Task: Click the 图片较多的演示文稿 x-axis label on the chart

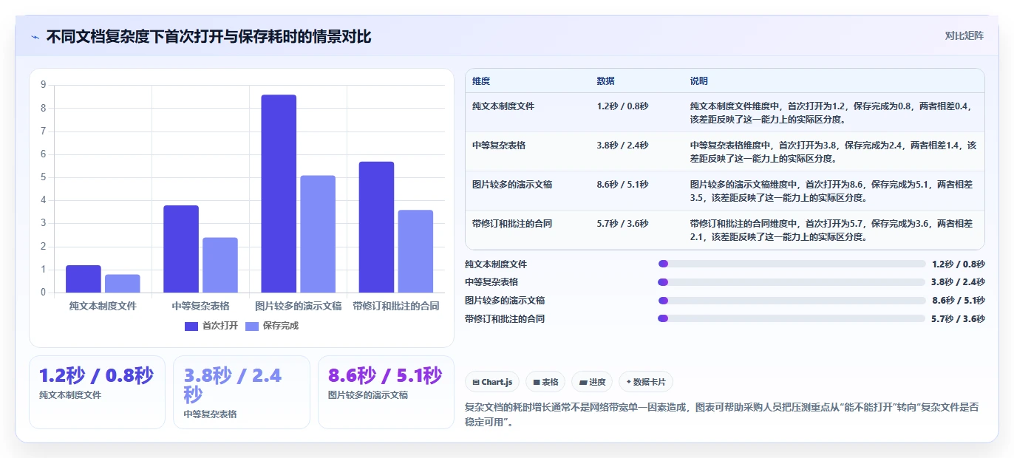Action: pyautogui.click(x=298, y=306)
